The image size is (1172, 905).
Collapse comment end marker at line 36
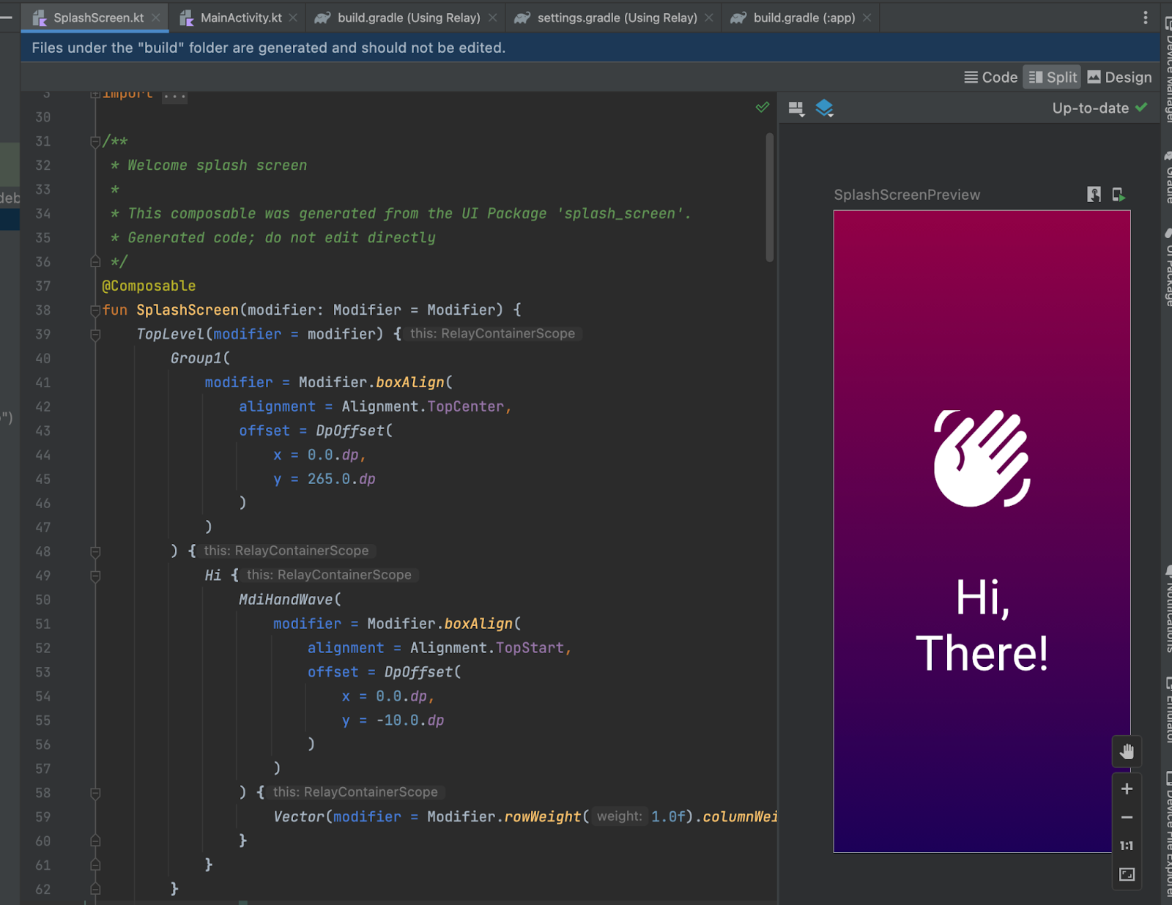pos(95,261)
